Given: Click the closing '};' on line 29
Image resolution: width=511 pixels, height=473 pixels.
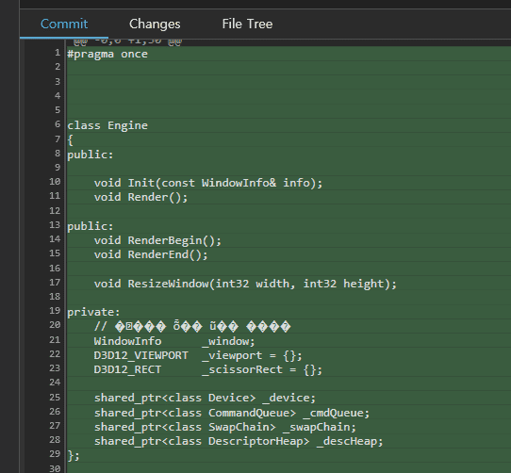Looking at the screenshot, I should [x=74, y=455].
